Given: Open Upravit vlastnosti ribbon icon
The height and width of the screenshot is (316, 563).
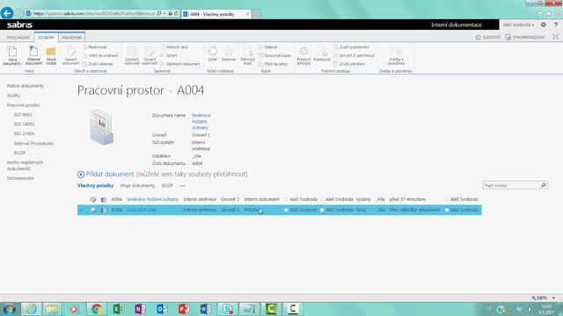Looking at the screenshot, I should tap(150, 55).
